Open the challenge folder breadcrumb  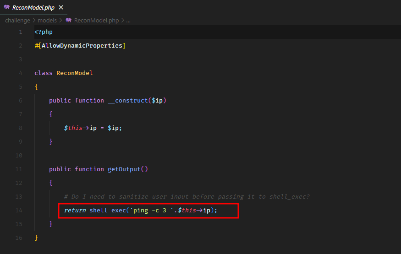pyautogui.click(x=17, y=21)
